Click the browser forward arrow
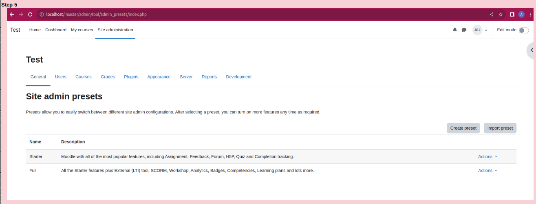The height and width of the screenshot is (204, 536). [x=21, y=14]
